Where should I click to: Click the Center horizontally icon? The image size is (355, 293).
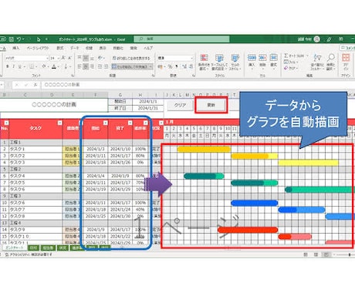pos(86,66)
